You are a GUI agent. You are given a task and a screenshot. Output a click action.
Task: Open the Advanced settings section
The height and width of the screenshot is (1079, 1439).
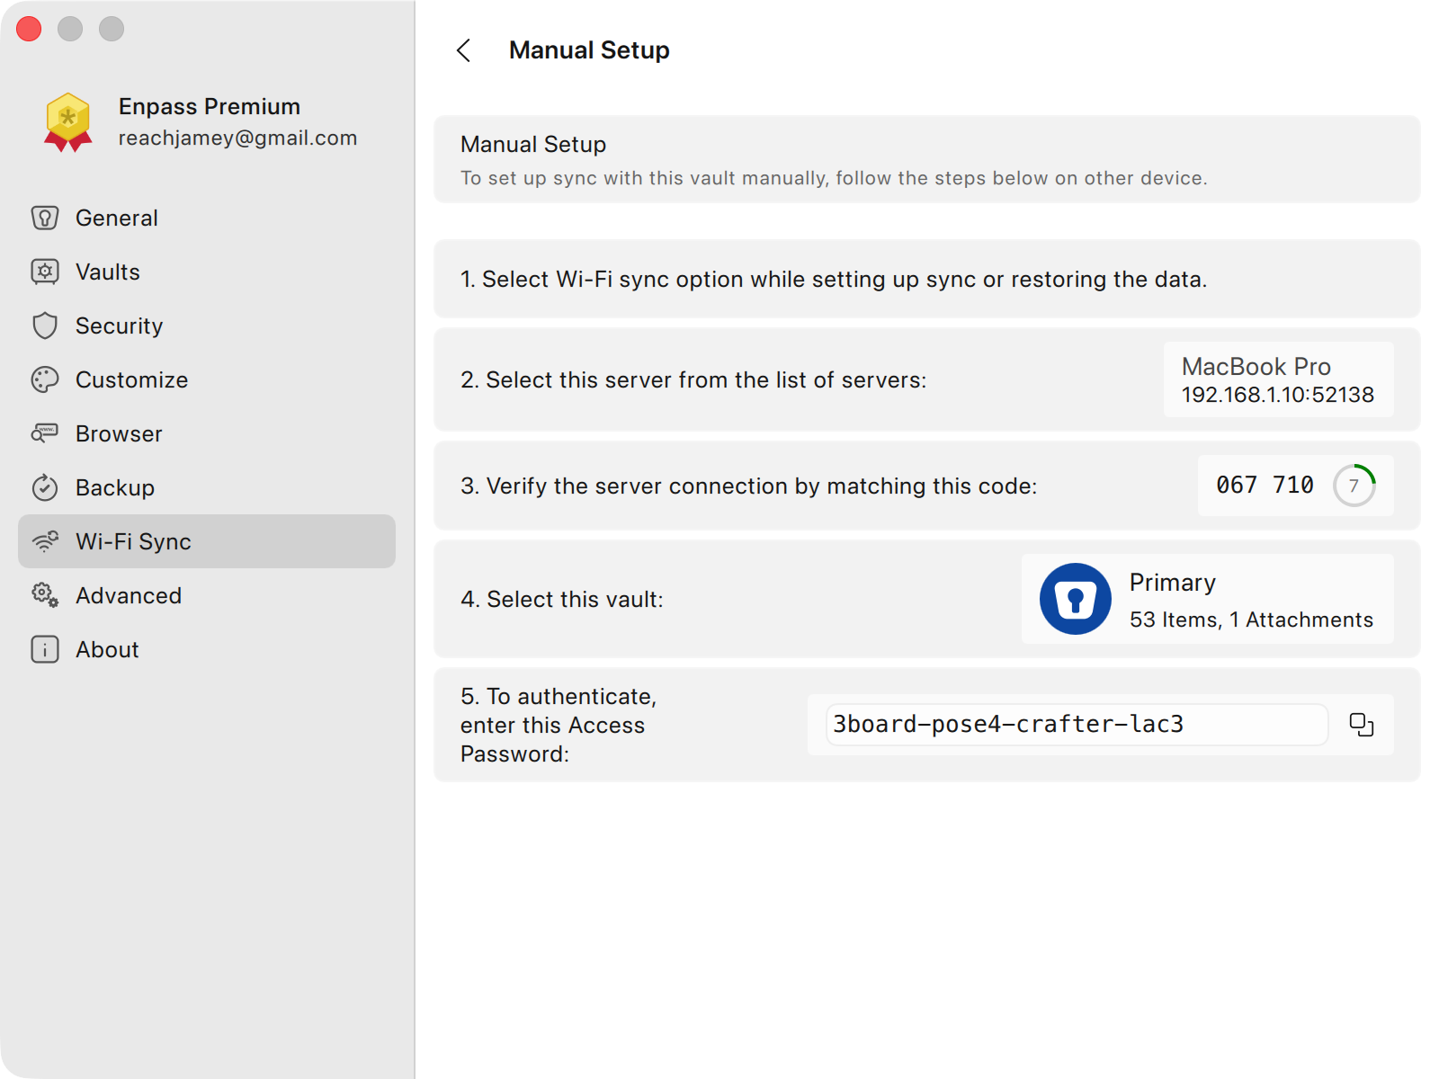point(207,595)
